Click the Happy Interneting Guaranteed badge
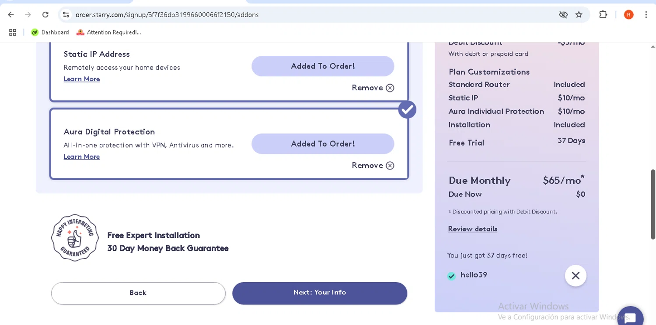The image size is (656, 325). [x=75, y=238]
